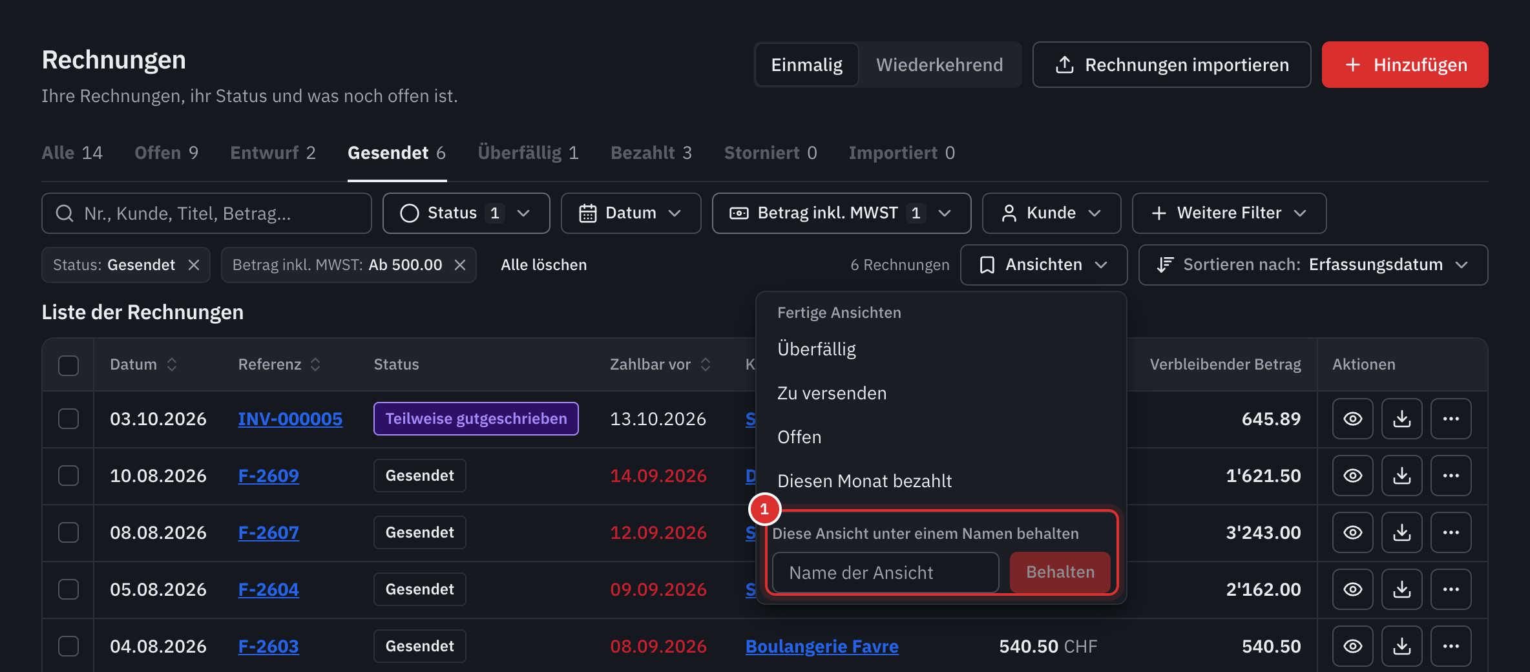Open the Betrag inkl. MWST filter dropdown
Viewport: 1530px width, 672px height.
841,213
